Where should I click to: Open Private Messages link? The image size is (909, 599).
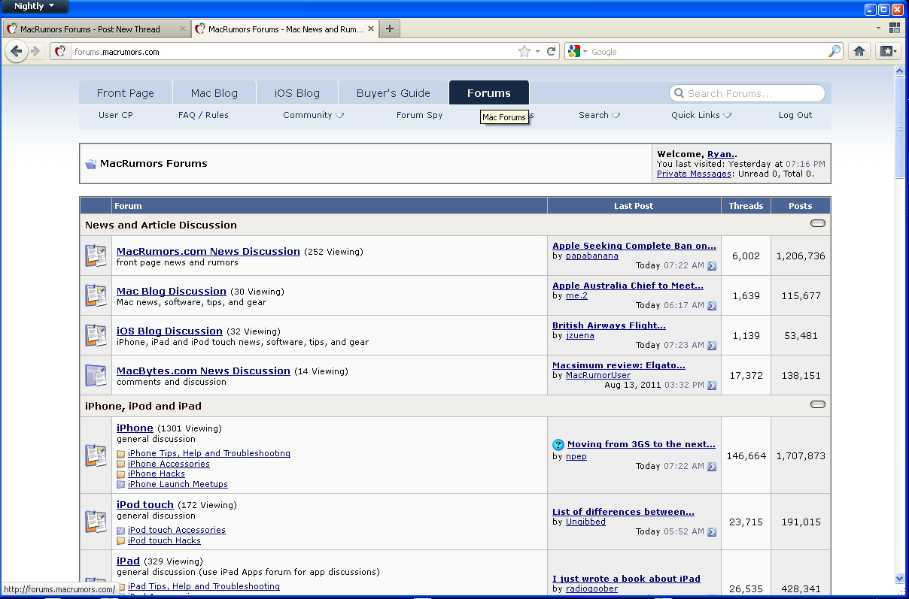pyautogui.click(x=694, y=174)
